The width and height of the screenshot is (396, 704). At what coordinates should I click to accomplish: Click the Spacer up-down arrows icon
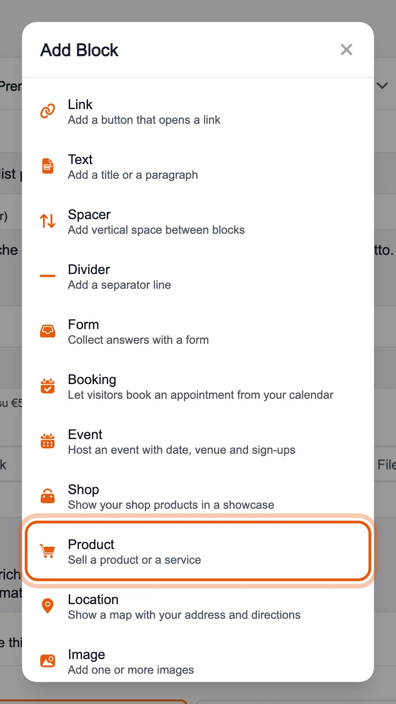click(48, 221)
